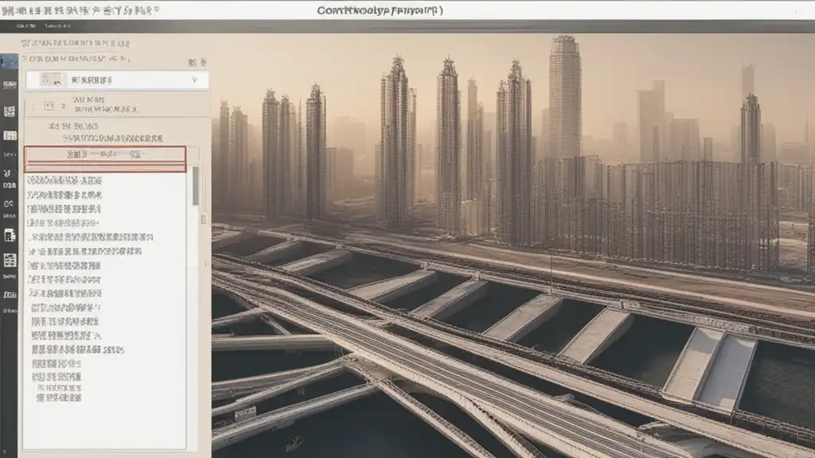Click the small thumbnail atop the dark sidebar
Image resolution: width=815 pixels, height=458 pixels.
click(x=9, y=61)
